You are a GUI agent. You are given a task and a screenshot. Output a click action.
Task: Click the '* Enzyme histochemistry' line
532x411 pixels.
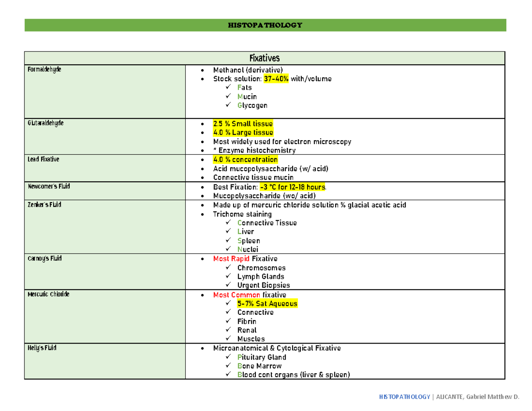coord(254,151)
